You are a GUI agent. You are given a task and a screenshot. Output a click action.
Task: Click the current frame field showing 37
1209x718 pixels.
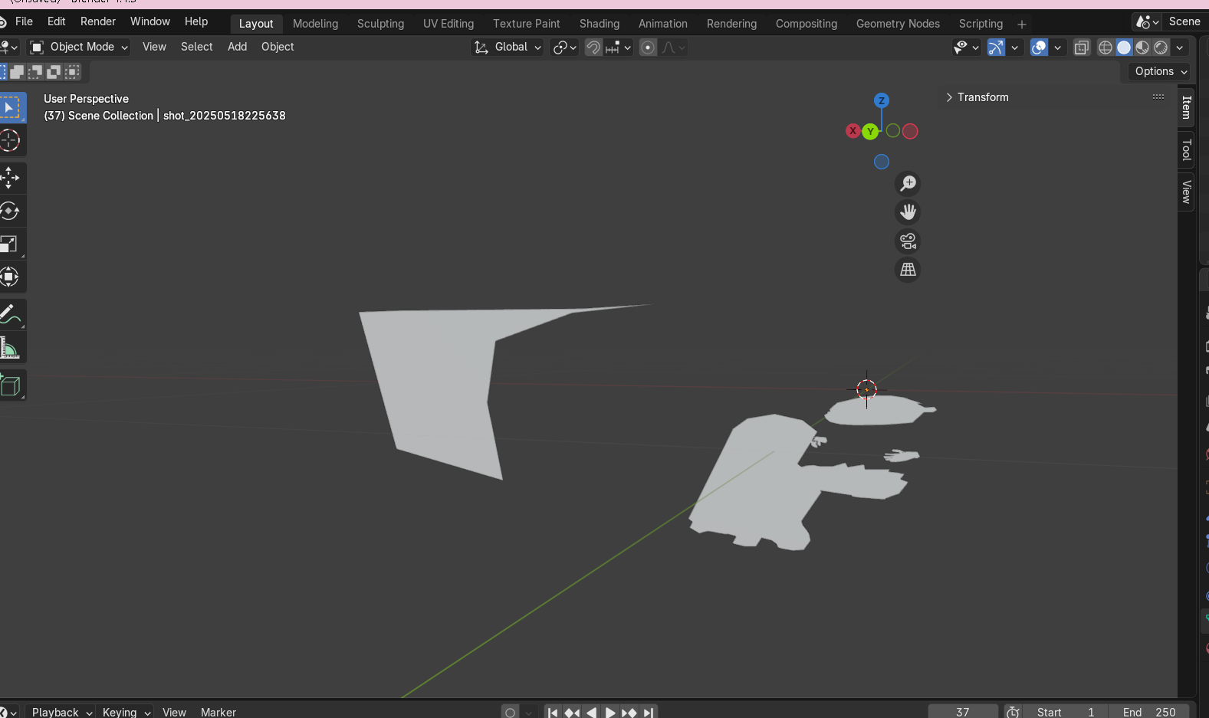click(x=963, y=713)
